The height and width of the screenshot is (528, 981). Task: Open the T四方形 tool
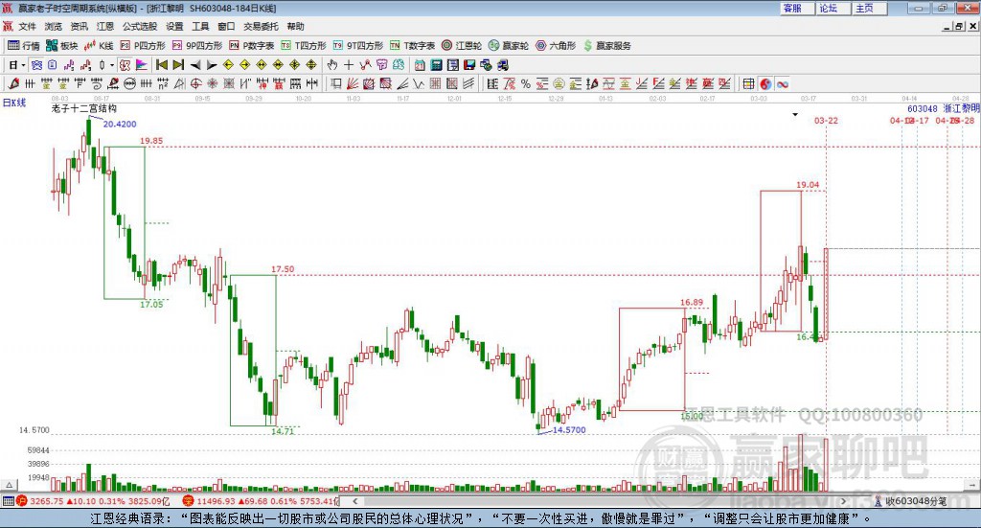304,46
